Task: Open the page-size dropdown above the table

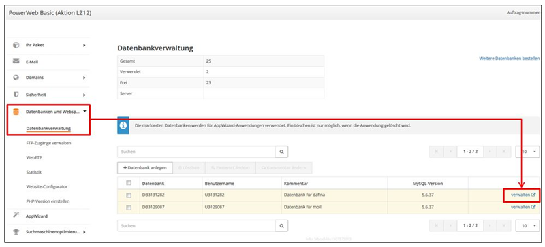Action: [527, 152]
